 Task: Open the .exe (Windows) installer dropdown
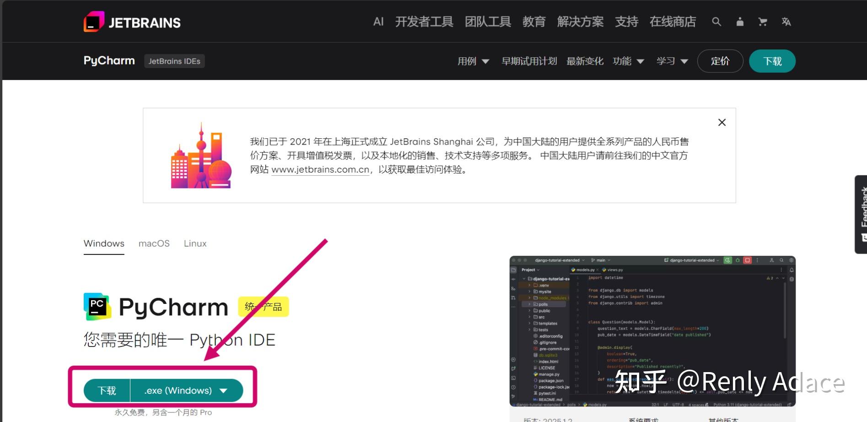click(x=186, y=390)
